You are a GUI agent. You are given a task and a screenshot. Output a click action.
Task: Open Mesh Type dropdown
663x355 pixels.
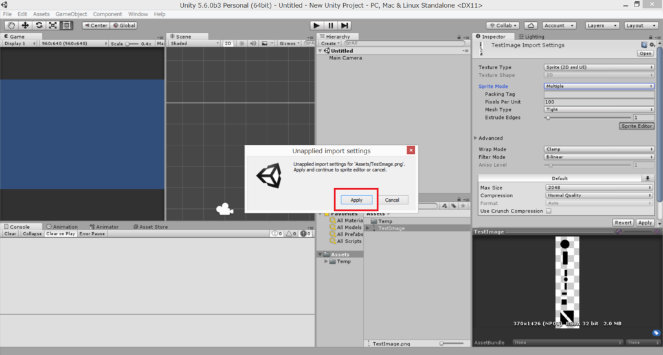pos(599,109)
